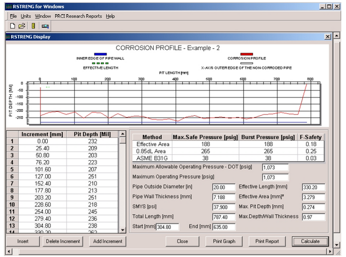Click the Close button

(182, 241)
